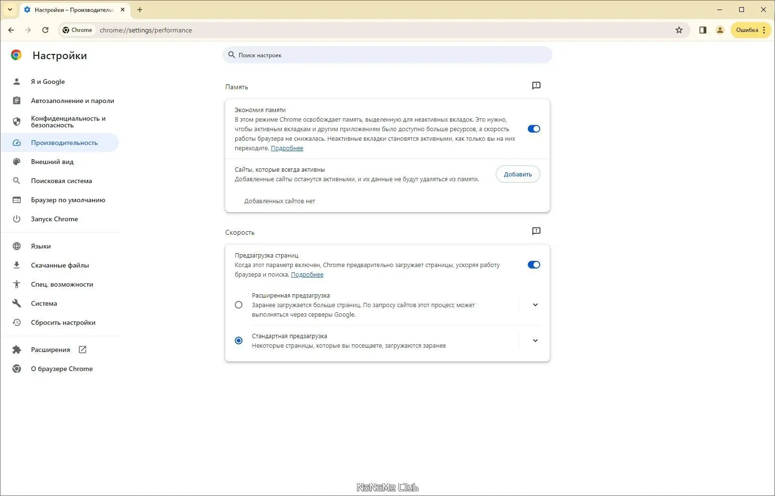Select Стандартная предзагрузка radio button

pyautogui.click(x=239, y=341)
